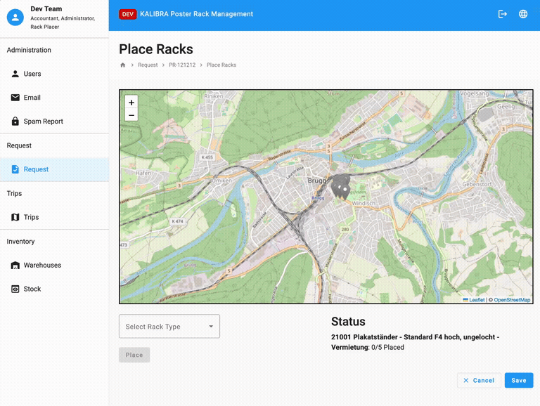This screenshot has width=540, height=406.
Task: Click the KALIBRA Poster Rack Management title
Action: [196, 14]
